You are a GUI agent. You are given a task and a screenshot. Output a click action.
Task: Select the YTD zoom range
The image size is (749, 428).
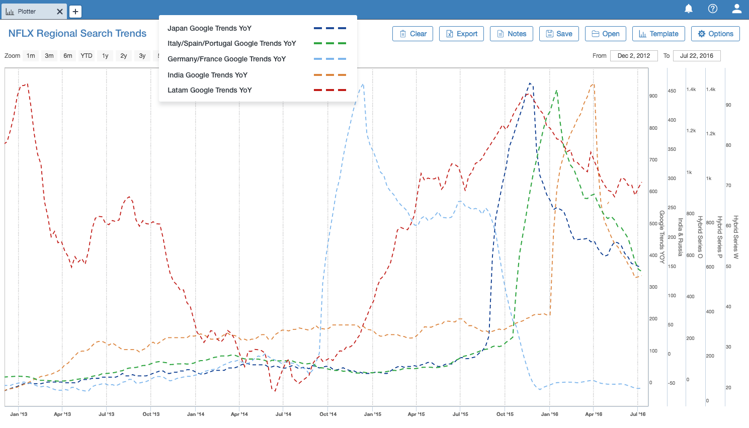point(87,56)
